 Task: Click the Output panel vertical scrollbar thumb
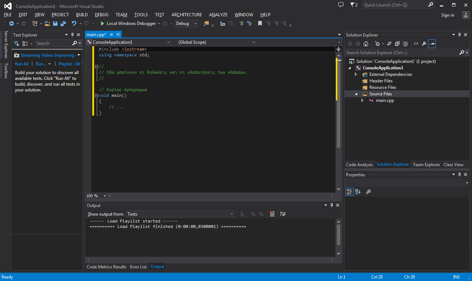click(x=339, y=235)
